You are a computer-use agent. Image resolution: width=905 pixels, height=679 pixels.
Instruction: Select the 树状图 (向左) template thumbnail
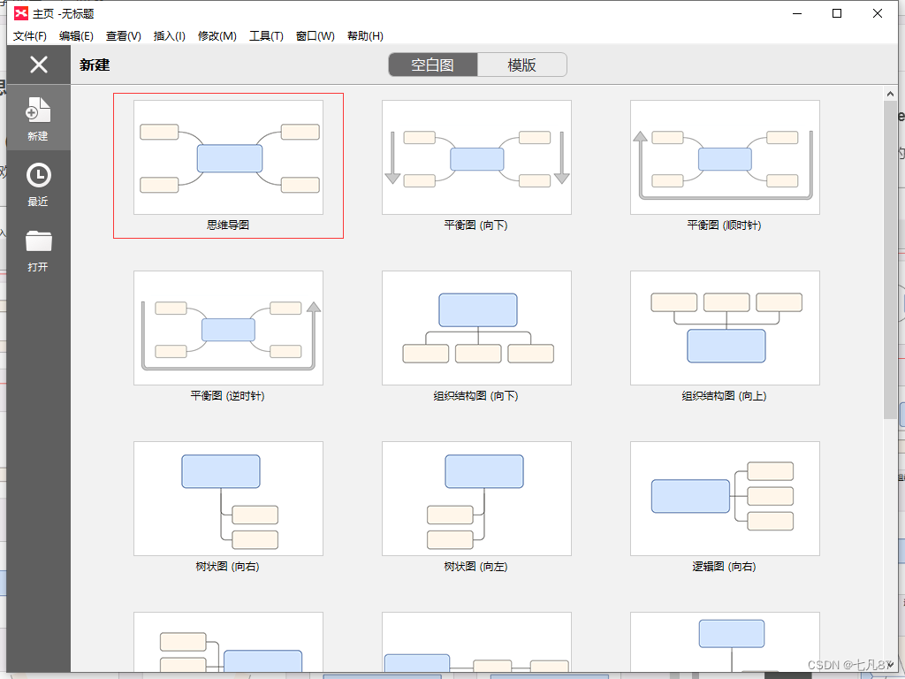click(476, 499)
